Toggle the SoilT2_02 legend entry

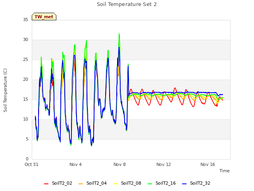click(x=58, y=183)
